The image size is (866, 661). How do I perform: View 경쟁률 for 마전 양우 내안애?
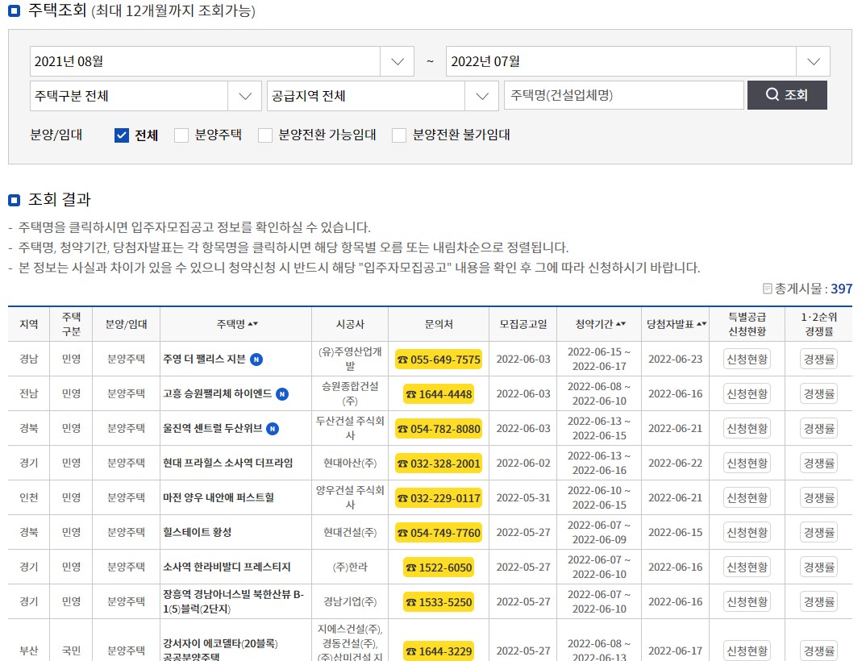pos(819,498)
